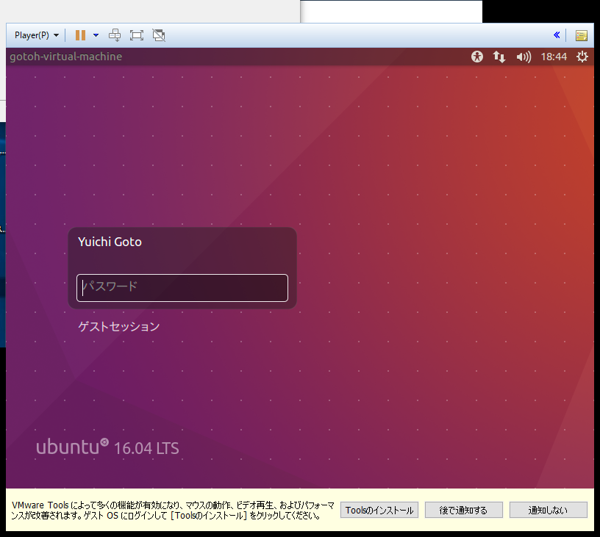Screen dimensions: 600x537
Task: Click Toolsのインストール button
Action: pyautogui.click(x=379, y=511)
